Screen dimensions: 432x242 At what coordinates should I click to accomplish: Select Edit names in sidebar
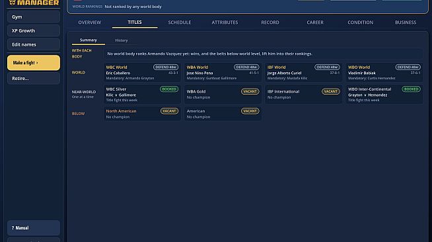pyautogui.click(x=34, y=44)
